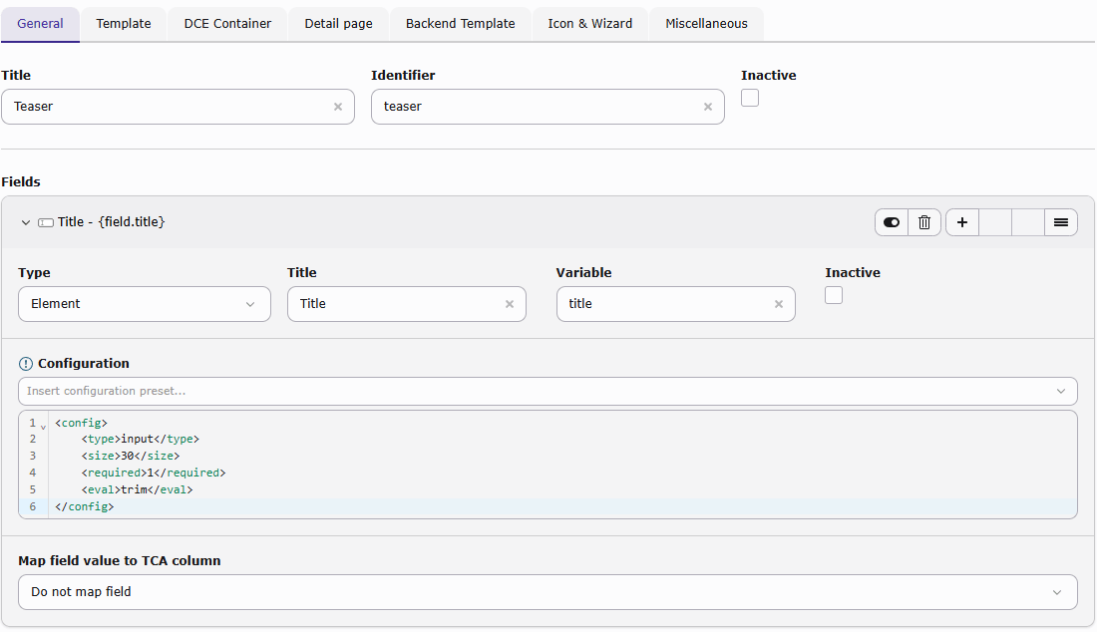1097x632 pixels.
Task: Switch to the Template tab
Action: (x=123, y=23)
